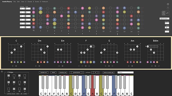The image size is (172, 96).
Task: Click the circle icon under the Em chord
Action: pos(62,66)
